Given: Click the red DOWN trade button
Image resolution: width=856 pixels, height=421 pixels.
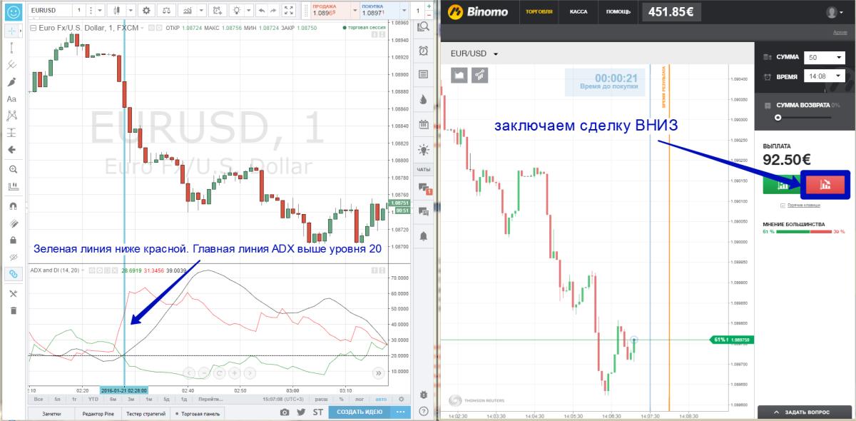Looking at the screenshot, I should tap(825, 185).
